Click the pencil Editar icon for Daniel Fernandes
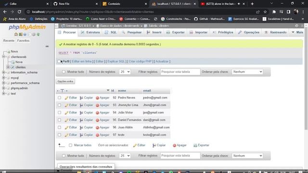Viewport: 308px width, 173px height. [66, 120]
